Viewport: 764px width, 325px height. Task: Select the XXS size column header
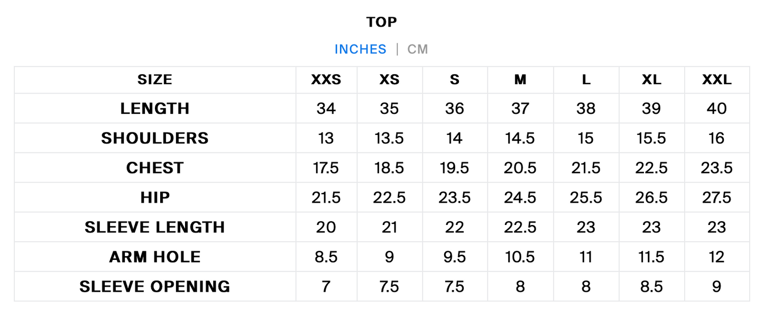pos(326,80)
